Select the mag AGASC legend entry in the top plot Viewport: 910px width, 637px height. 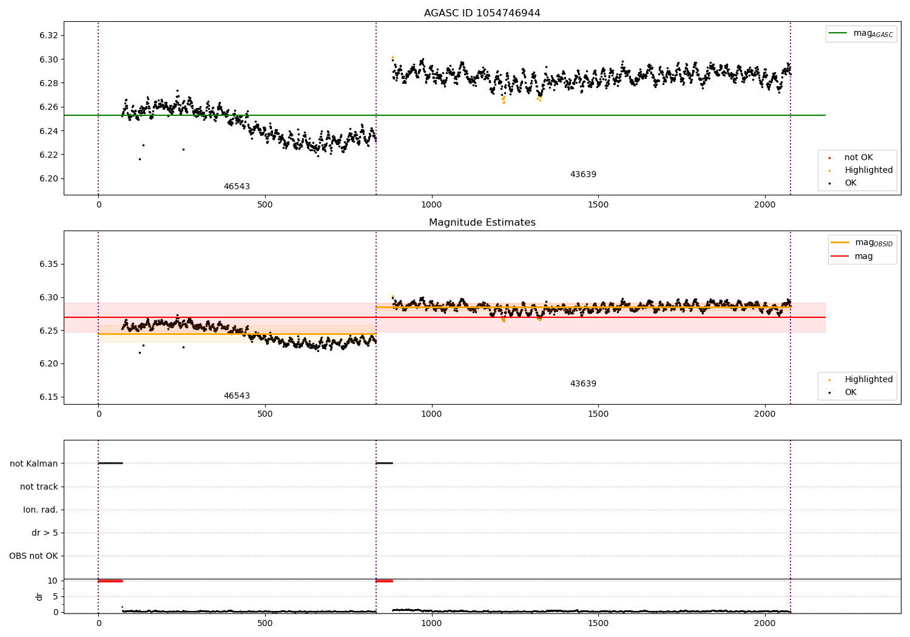point(861,33)
